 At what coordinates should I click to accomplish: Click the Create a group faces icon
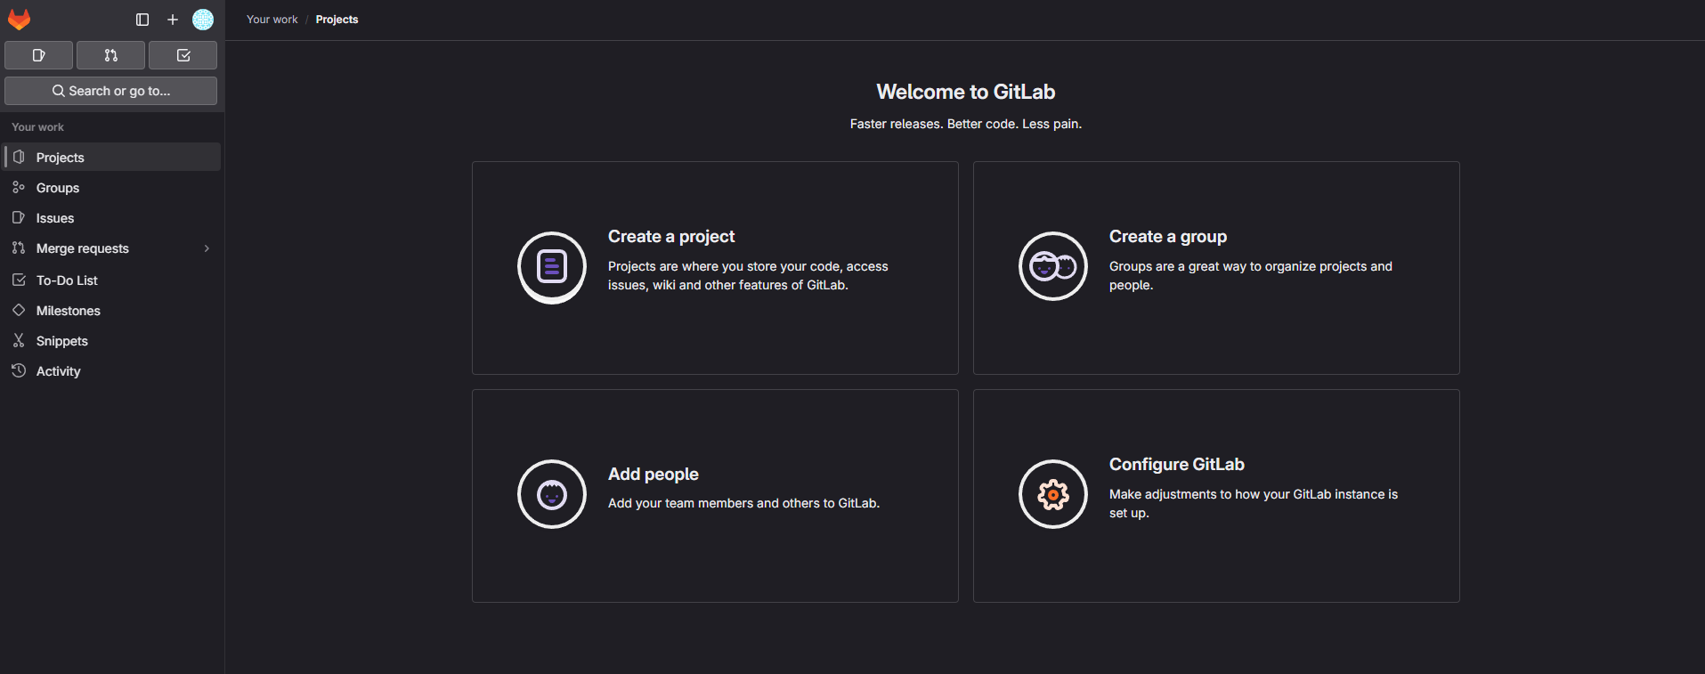click(1053, 266)
